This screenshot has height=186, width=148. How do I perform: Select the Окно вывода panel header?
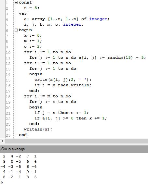click(x=74, y=149)
